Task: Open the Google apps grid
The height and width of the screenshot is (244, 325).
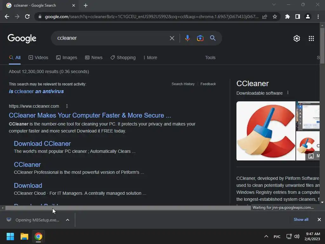Action: (x=311, y=38)
